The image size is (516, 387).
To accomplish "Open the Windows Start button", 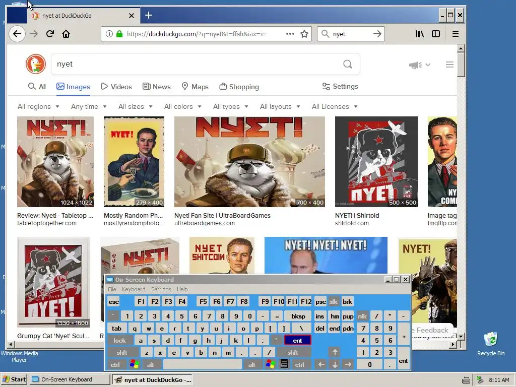I will [14, 379].
